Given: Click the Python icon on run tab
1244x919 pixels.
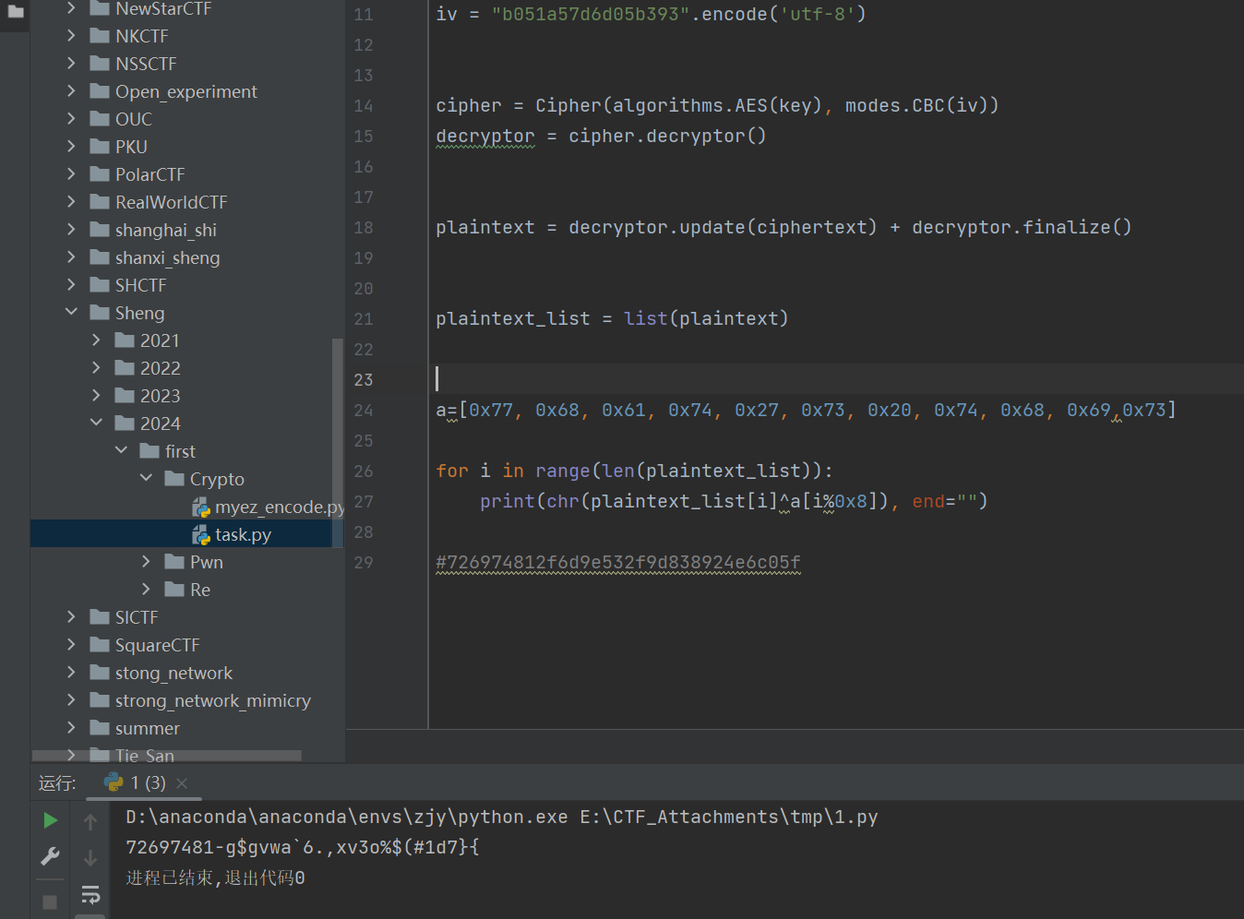Looking at the screenshot, I should [114, 782].
